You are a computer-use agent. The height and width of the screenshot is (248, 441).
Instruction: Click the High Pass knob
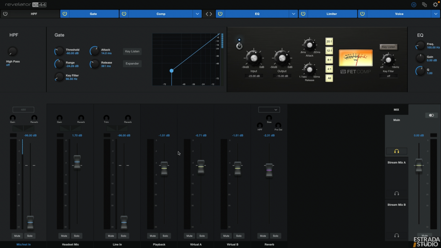point(12,52)
